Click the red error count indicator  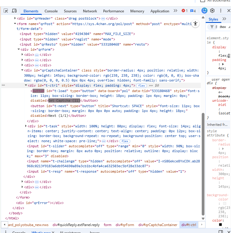[185, 11]
